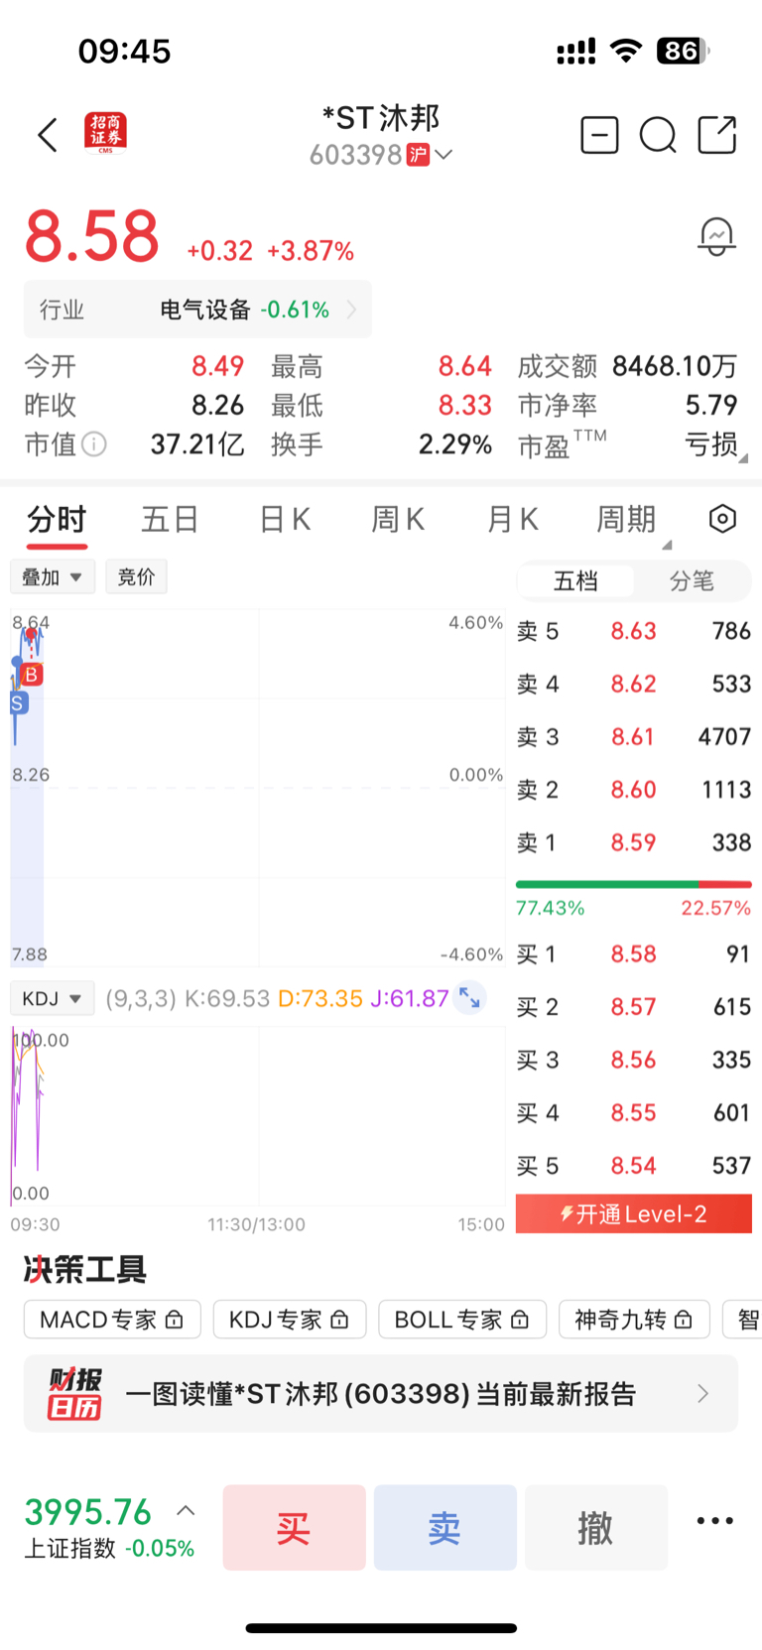Tap the 换手 2.29% value
The height and width of the screenshot is (1650, 762).
click(x=454, y=444)
